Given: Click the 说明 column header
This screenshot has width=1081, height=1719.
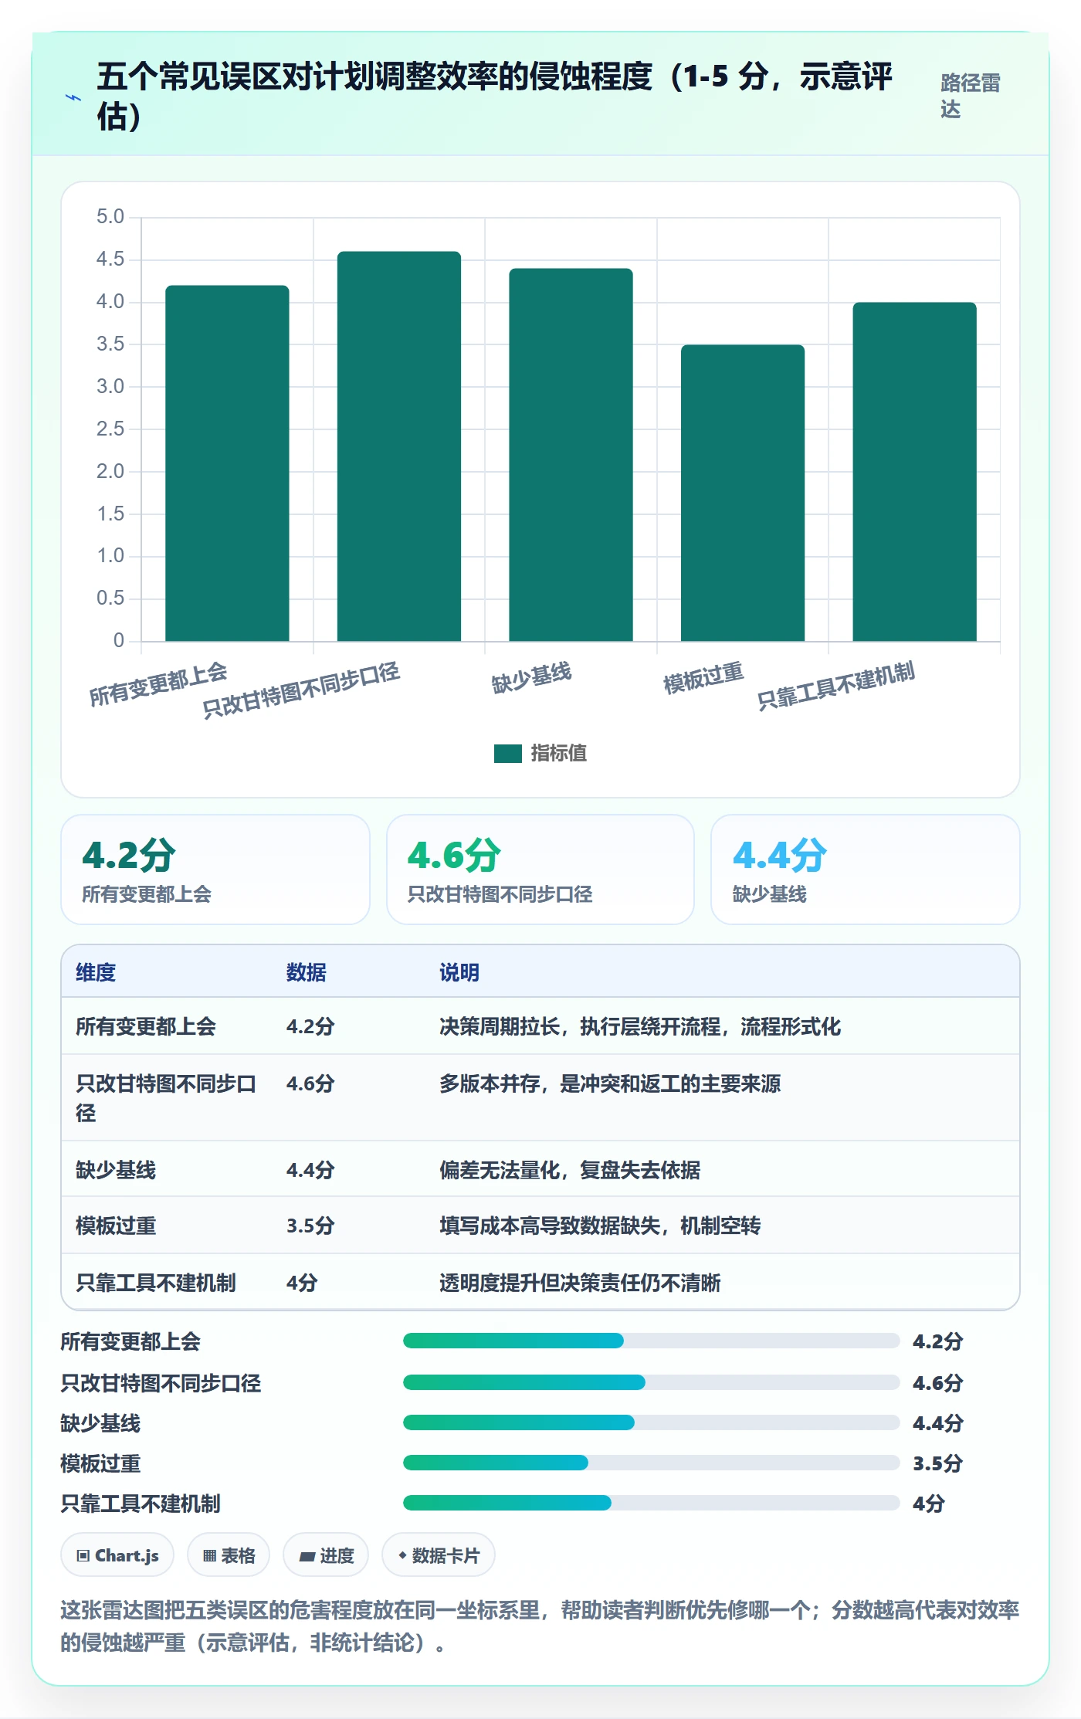Looking at the screenshot, I should click(459, 972).
